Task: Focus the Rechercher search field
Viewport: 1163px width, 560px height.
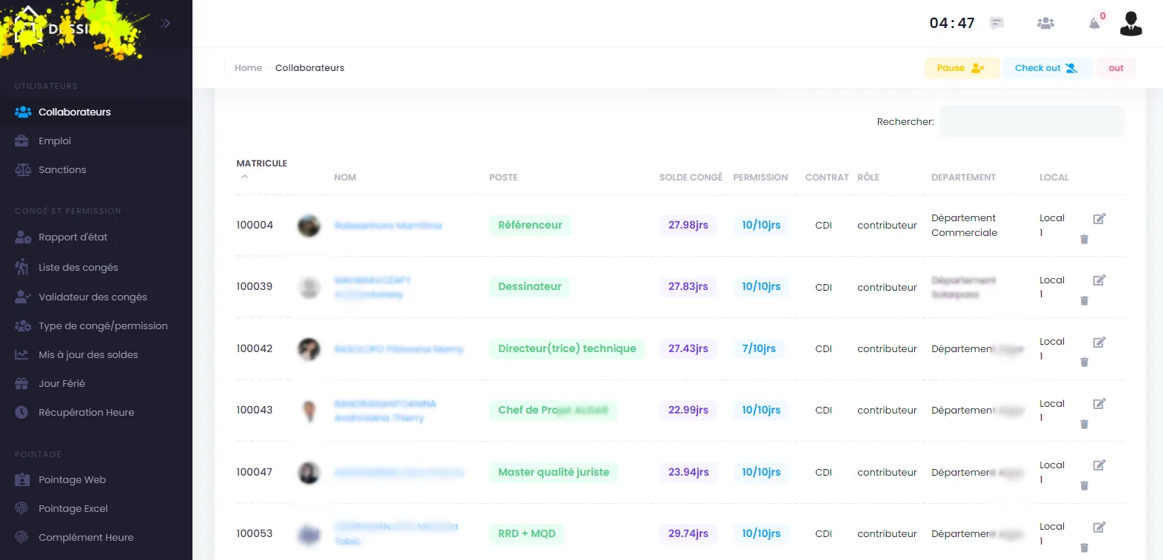Action: pyautogui.click(x=1031, y=121)
